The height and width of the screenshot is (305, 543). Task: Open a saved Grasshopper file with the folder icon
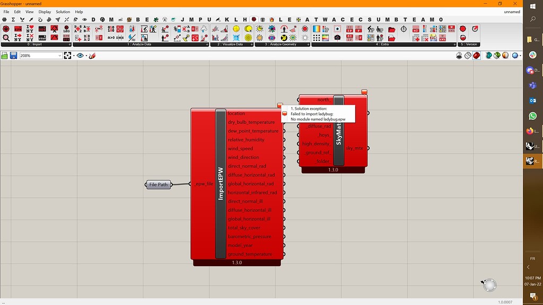point(4,55)
